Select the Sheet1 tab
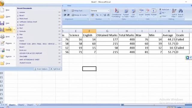The image size is (192, 108). pos(12,105)
